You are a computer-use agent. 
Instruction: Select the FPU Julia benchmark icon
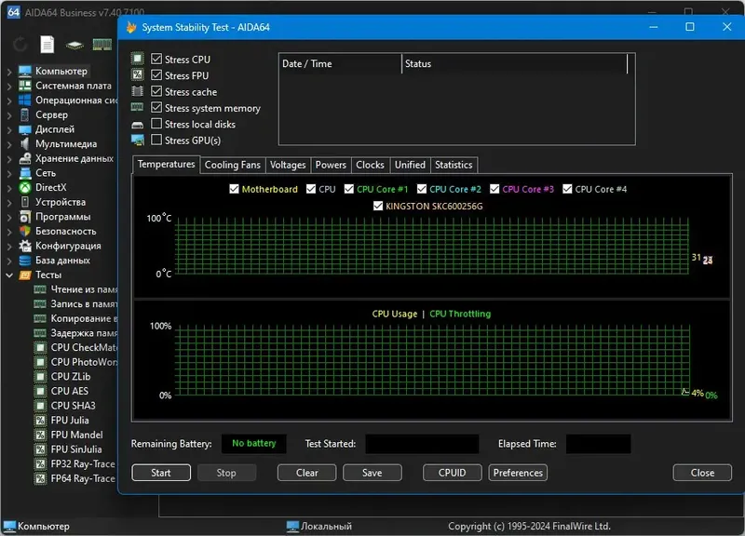(42, 420)
